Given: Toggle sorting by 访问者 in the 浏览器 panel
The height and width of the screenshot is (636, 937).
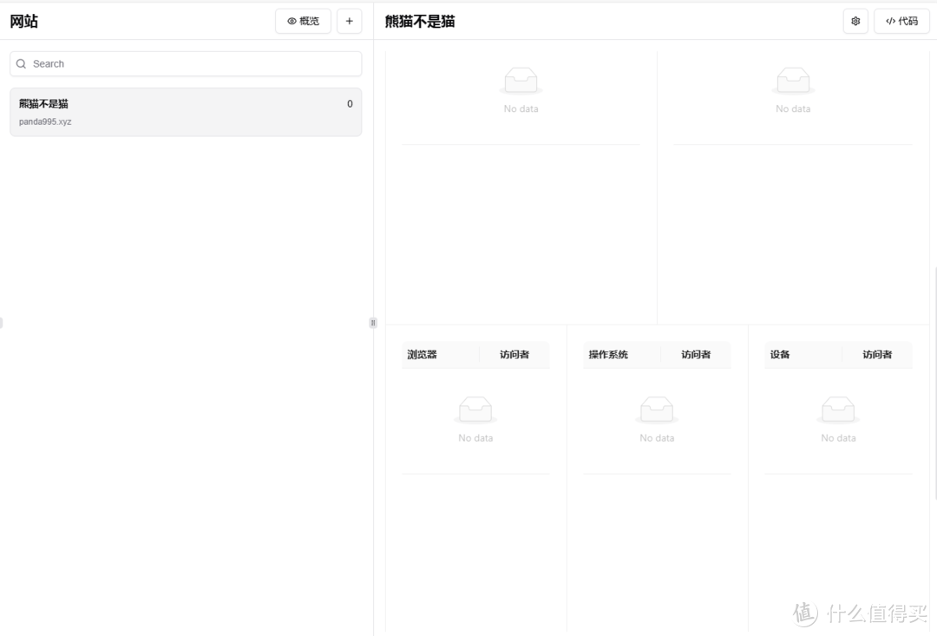Looking at the screenshot, I should coord(514,354).
